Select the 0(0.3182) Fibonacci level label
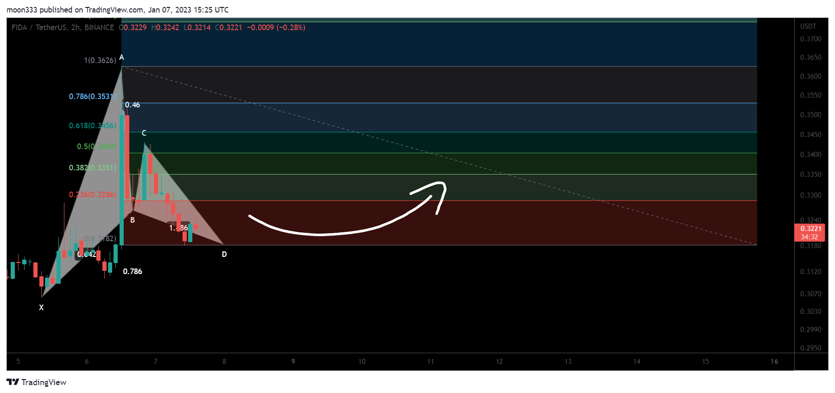Image resolution: width=835 pixels, height=393 pixels. 100,238
